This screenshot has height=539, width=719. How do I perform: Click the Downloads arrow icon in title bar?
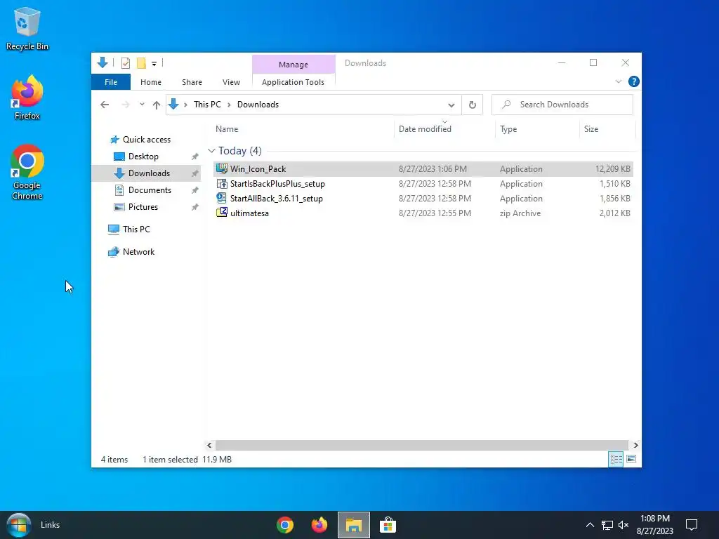click(x=103, y=62)
